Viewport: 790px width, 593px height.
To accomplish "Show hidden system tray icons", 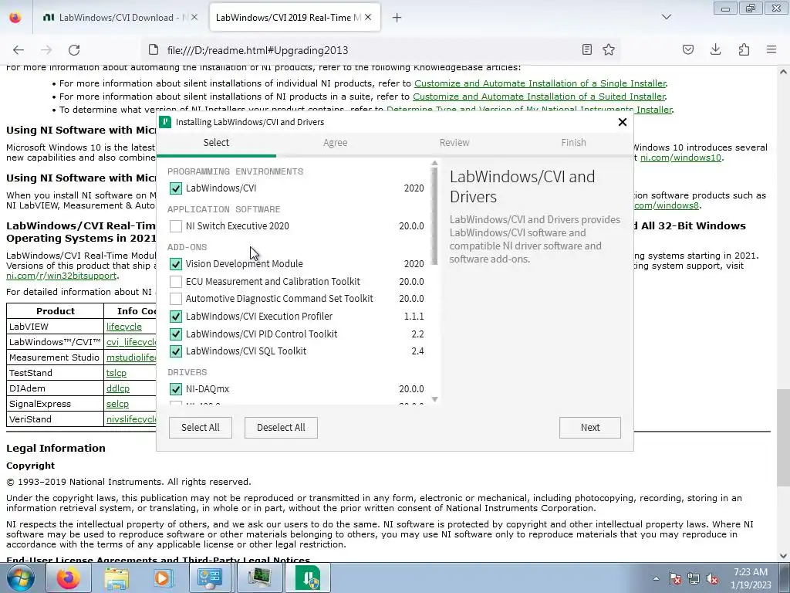I will pos(656,578).
